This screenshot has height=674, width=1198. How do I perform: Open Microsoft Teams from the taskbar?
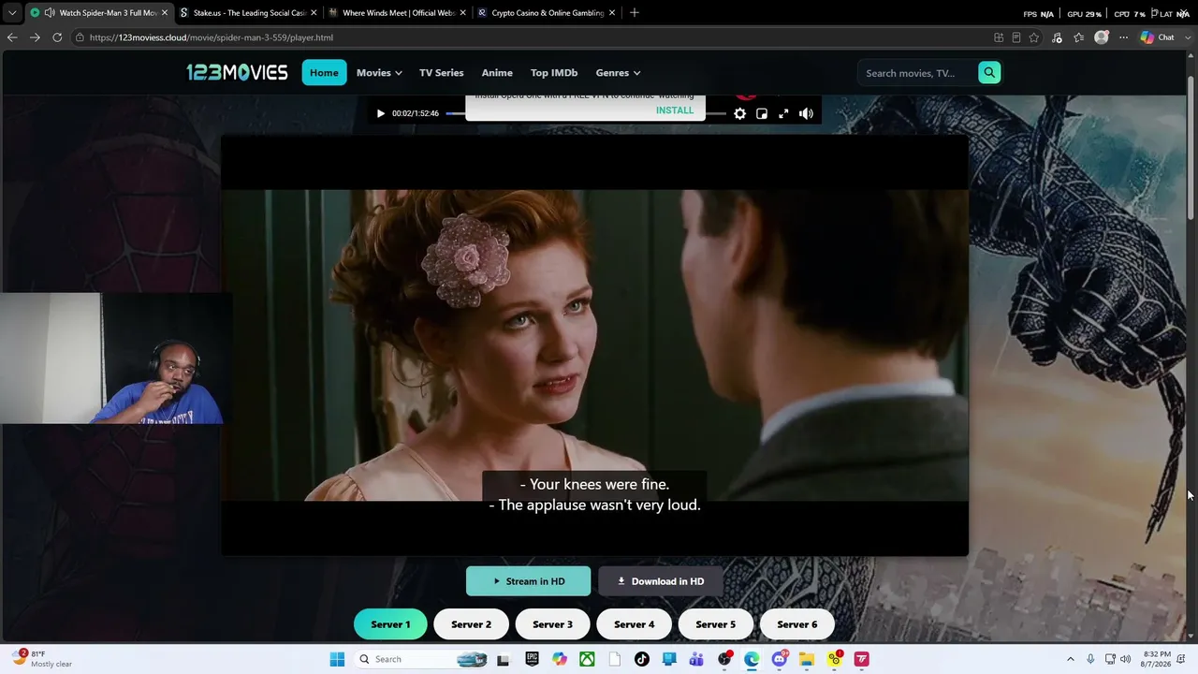[x=696, y=659]
